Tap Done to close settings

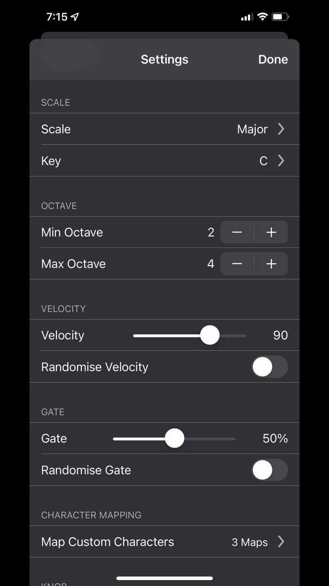(x=273, y=59)
